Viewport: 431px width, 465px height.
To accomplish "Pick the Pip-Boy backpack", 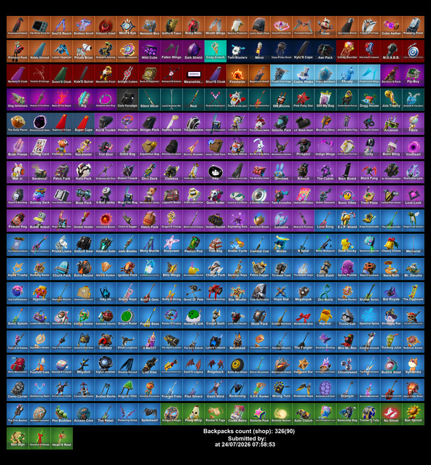I will 414,76.
